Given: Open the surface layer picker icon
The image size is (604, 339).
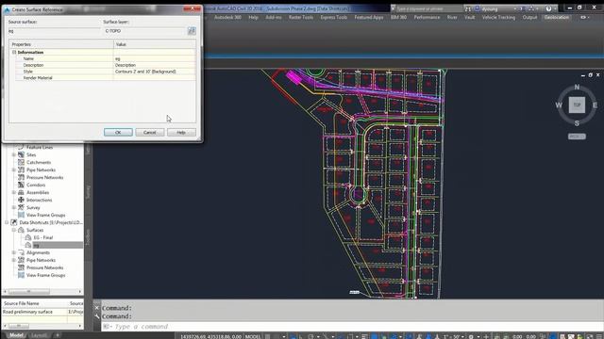Looking at the screenshot, I should 192,31.
